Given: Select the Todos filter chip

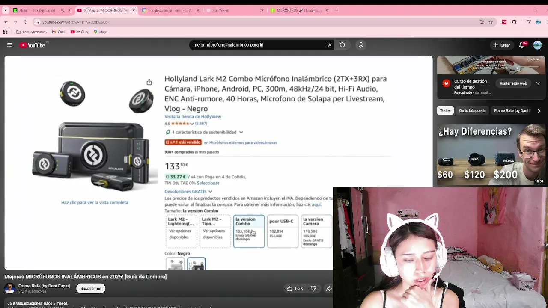Looking at the screenshot, I should tap(445, 110).
